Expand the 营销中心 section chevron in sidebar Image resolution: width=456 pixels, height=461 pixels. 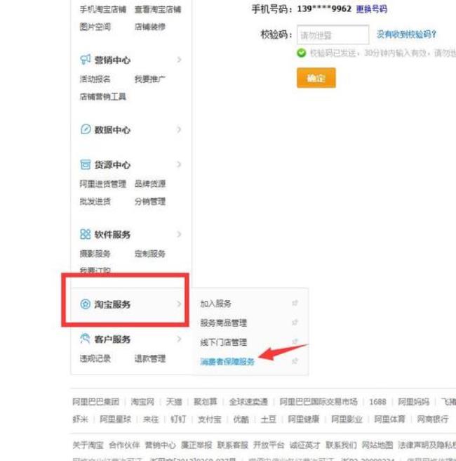(x=179, y=60)
